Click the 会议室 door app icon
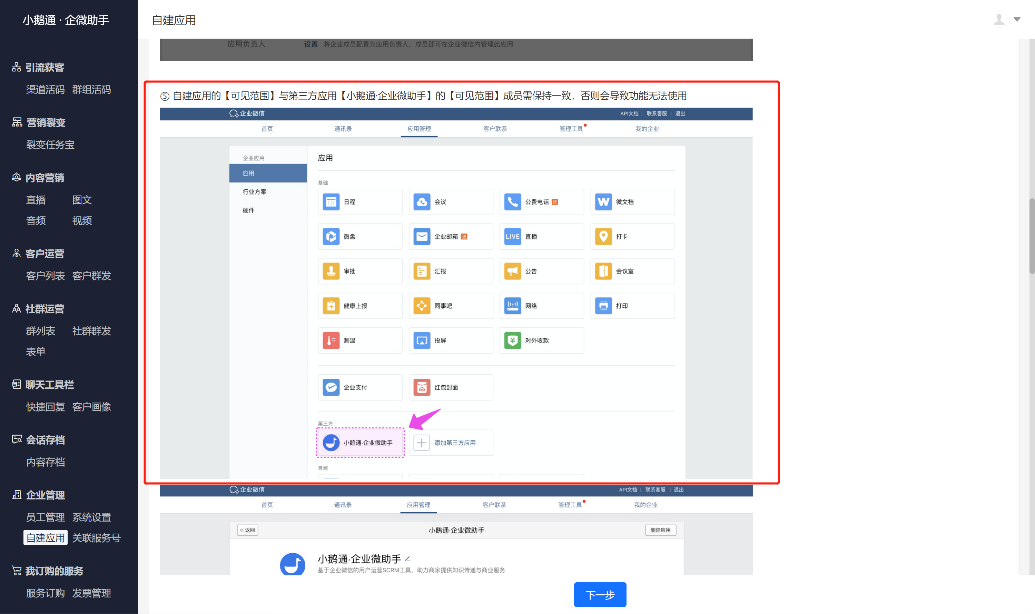This screenshot has width=1035, height=614. (x=603, y=271)
